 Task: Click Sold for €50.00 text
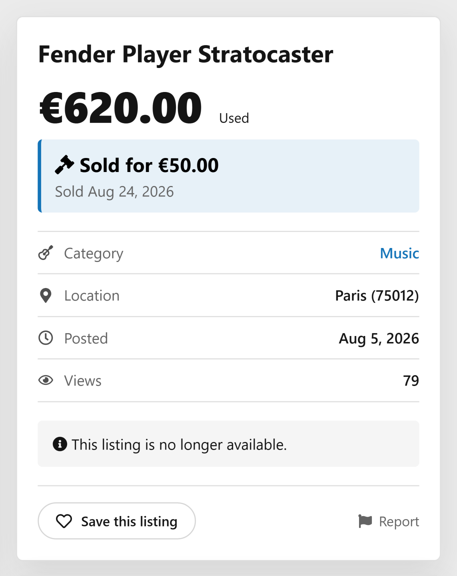click(149, 165)
